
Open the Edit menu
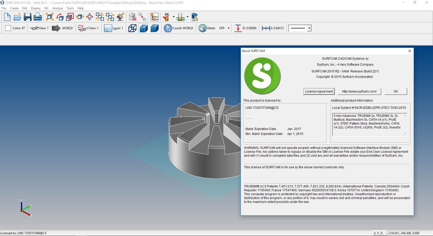25,8
